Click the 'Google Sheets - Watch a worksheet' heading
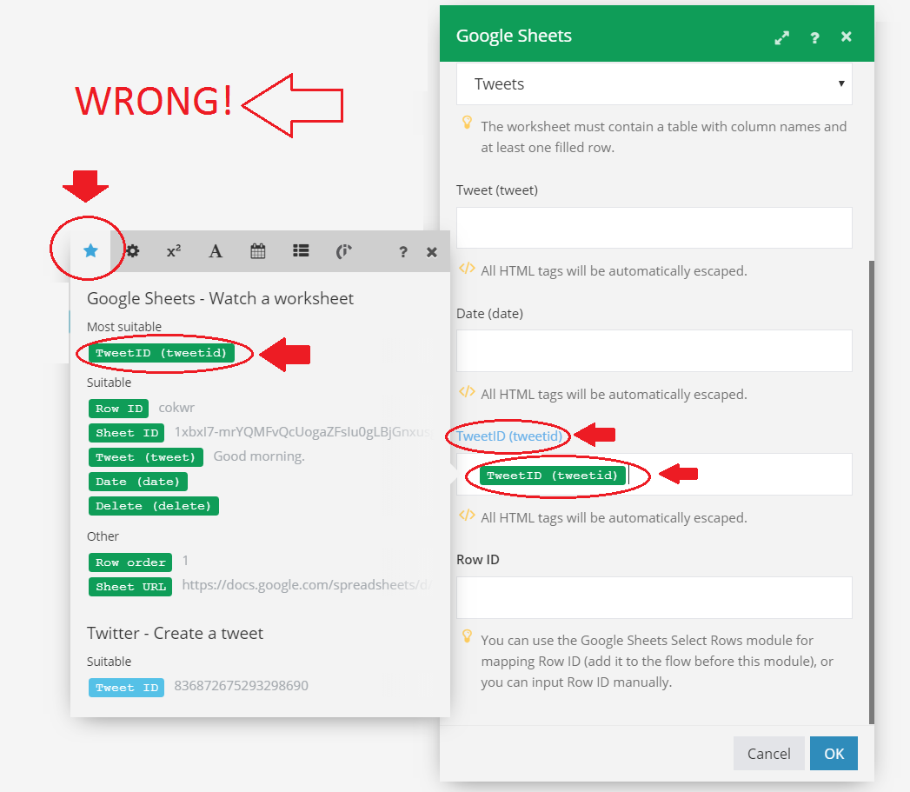The height and width of the screenshot is (792, 910). pyautogui.click(x=220, y=298)
